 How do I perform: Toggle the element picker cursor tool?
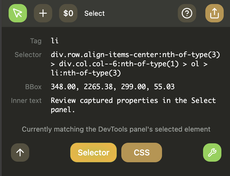(18, 13)
